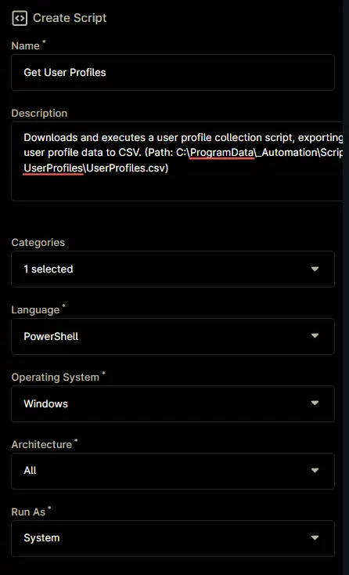Click the Run As label
This screenshot has width=349, height=575.
(x=28, y=512)
